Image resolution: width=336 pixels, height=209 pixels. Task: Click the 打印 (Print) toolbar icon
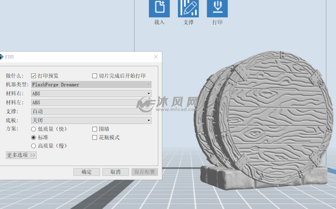pyautogui.click(x=217, y=8)
